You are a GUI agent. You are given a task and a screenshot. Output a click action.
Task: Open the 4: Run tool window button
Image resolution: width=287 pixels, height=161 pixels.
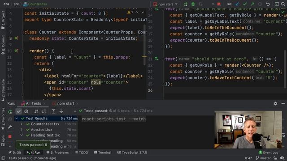[34, 153]
